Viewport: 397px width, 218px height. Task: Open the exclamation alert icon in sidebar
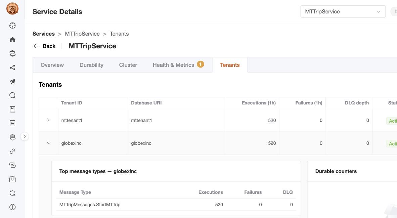(12, 207)
